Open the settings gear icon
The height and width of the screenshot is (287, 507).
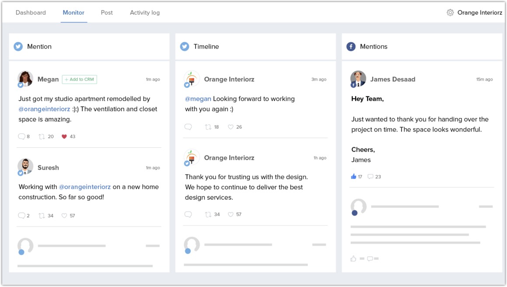pyautogui.click(x=450, y=13)
